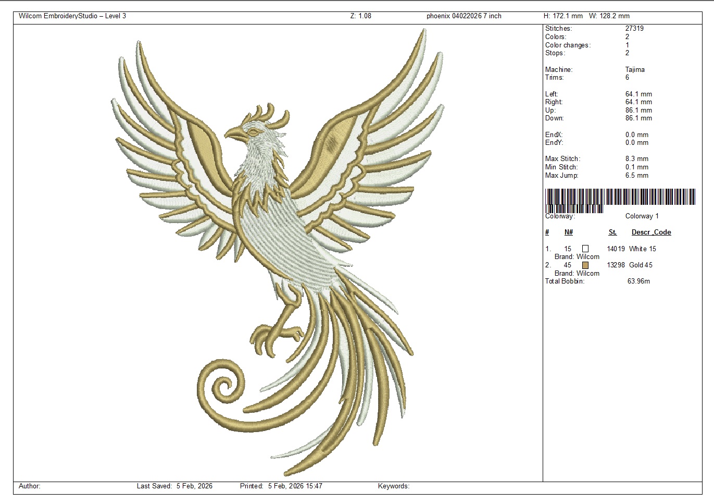Click the 'Gold 45' thread description
Viewport: 714px width, 504px height.
(641, 265)
